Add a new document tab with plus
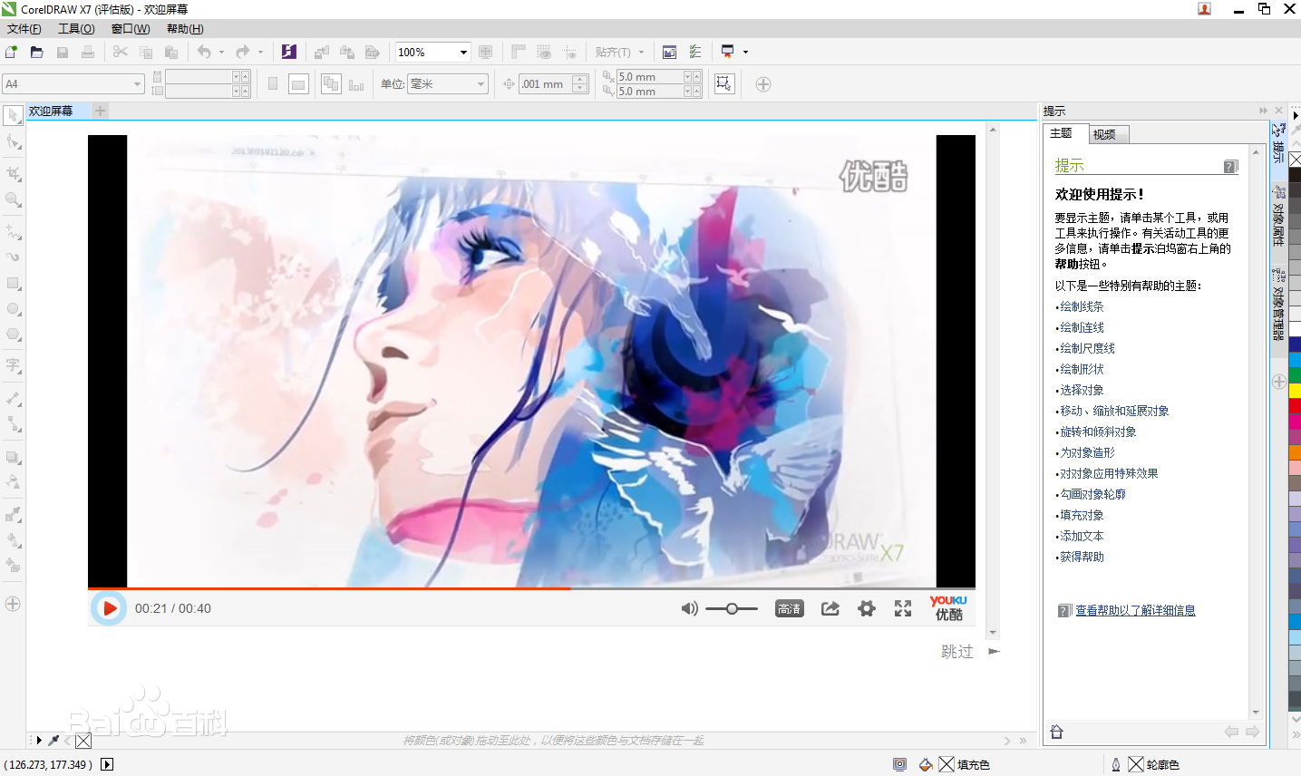1301x776 pixels. tap(101, 111)
